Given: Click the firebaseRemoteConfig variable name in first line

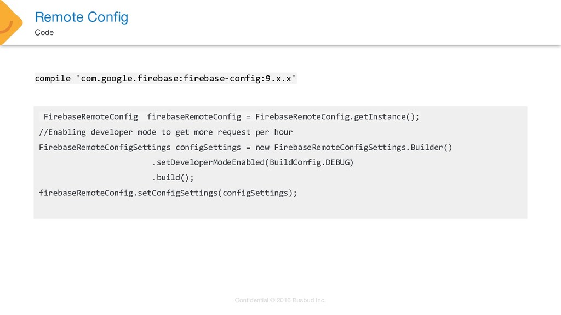Looking at the screenshot, I should (x=194, y=117).
